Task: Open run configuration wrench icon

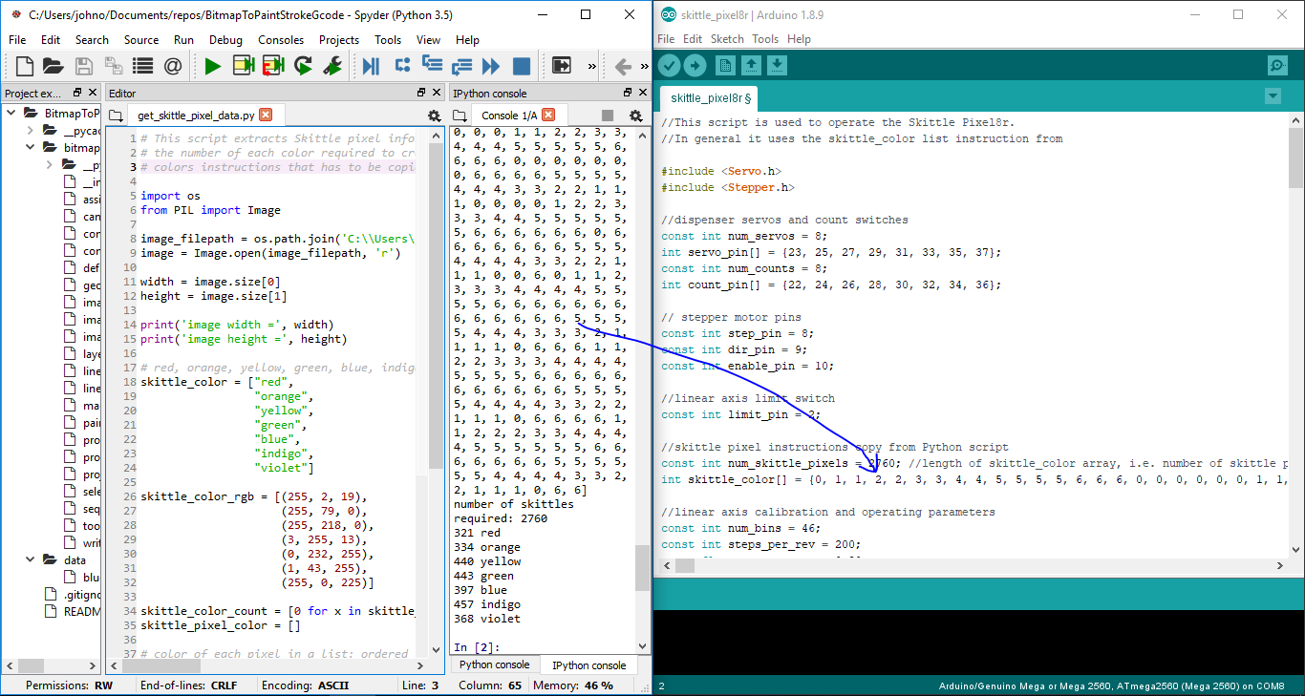Action: (x=332, y=66)
